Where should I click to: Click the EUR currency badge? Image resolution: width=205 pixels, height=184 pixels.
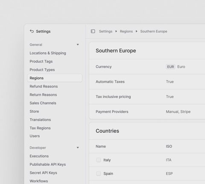[x=170, y=67]
